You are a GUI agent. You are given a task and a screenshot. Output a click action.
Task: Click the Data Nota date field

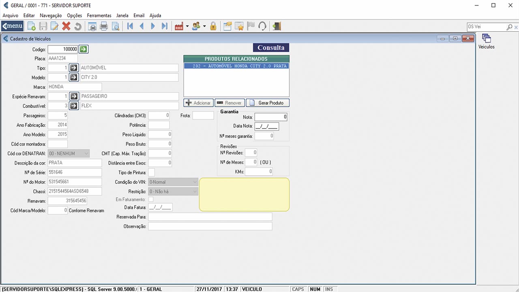point(267,126)
